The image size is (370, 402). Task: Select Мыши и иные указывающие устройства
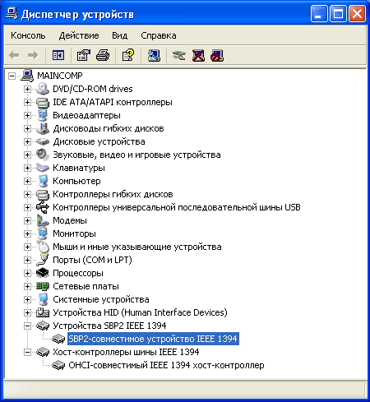coord(137,247)
